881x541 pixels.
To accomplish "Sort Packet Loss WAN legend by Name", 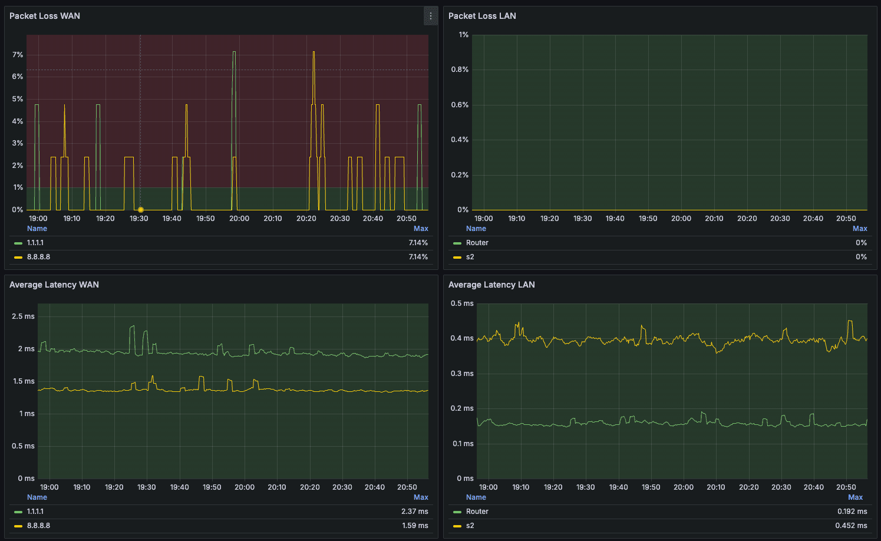I will 37,229.
